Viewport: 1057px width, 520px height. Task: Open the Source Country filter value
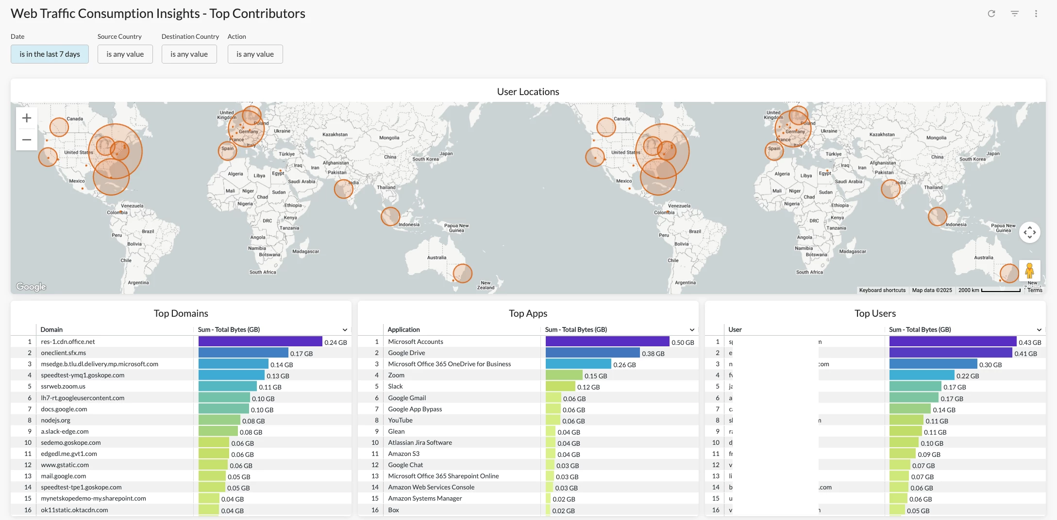point(125,54)
